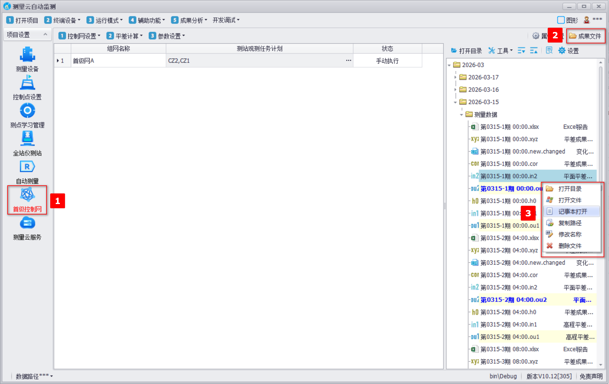
Task: Toggle the 图形 checkbox
Action: [561, 20]
